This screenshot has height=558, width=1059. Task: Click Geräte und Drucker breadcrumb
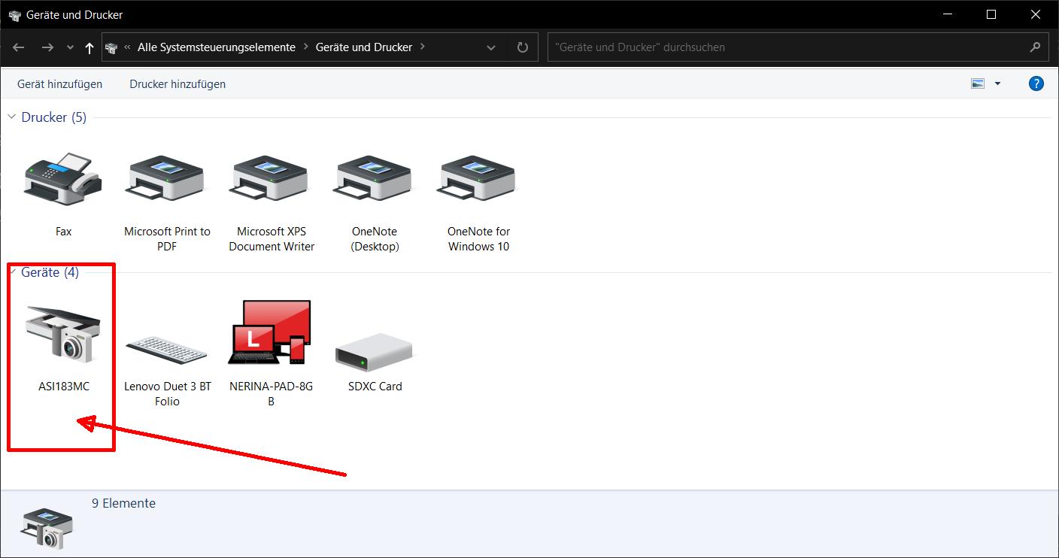[364, 47]
